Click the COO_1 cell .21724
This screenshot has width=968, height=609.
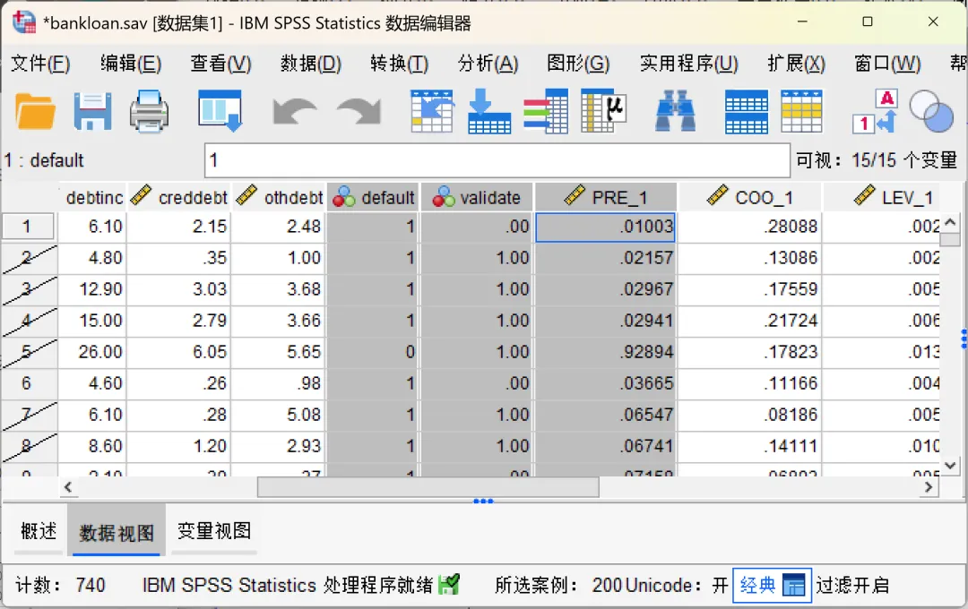pos(749,321)
